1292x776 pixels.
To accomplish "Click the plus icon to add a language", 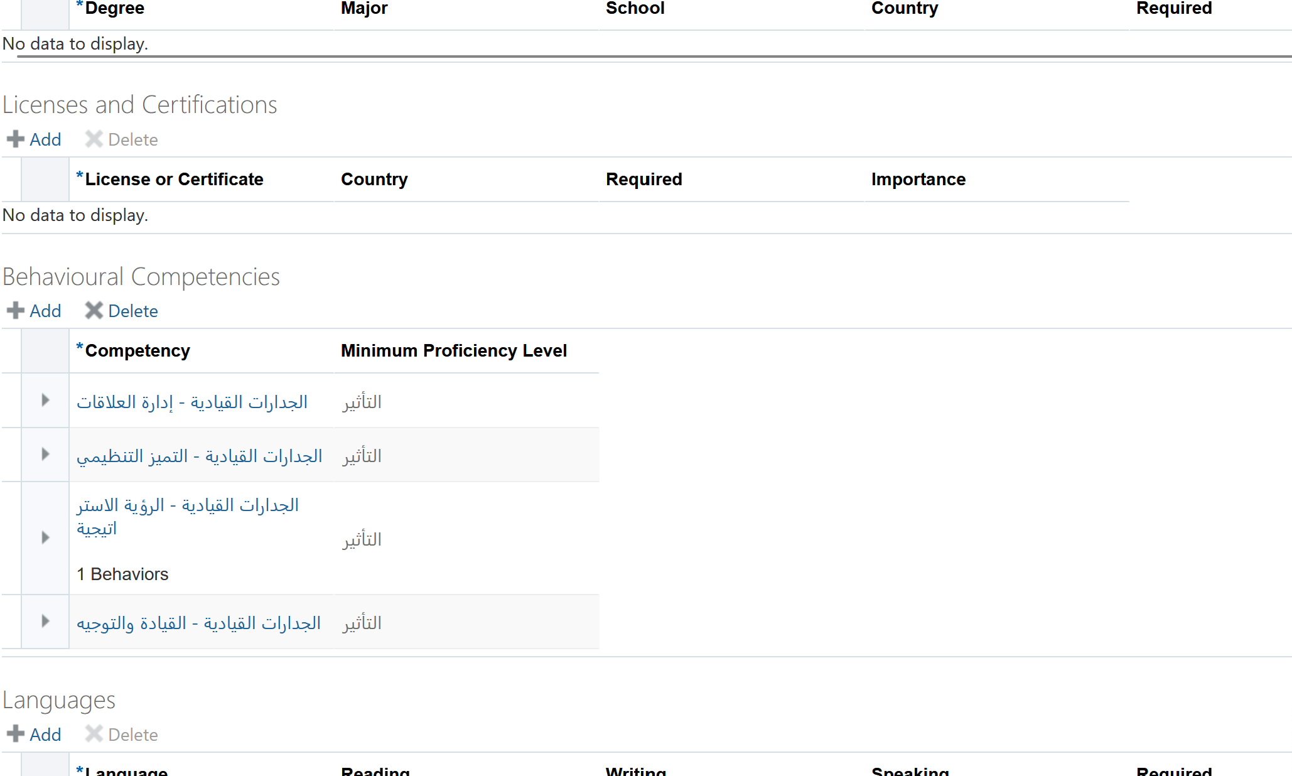I will [15, 734].
